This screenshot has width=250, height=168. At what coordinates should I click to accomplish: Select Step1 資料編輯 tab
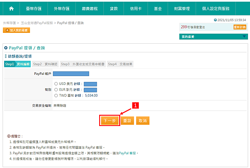(17, 64)
